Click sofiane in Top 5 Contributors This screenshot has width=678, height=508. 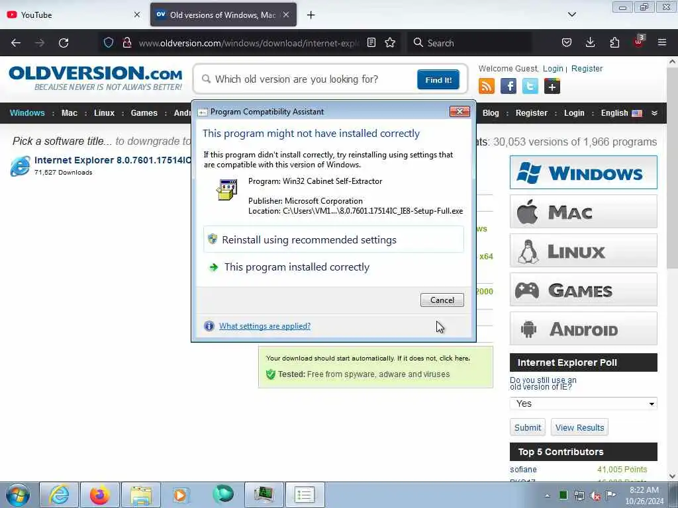click(x=523, y=469)
